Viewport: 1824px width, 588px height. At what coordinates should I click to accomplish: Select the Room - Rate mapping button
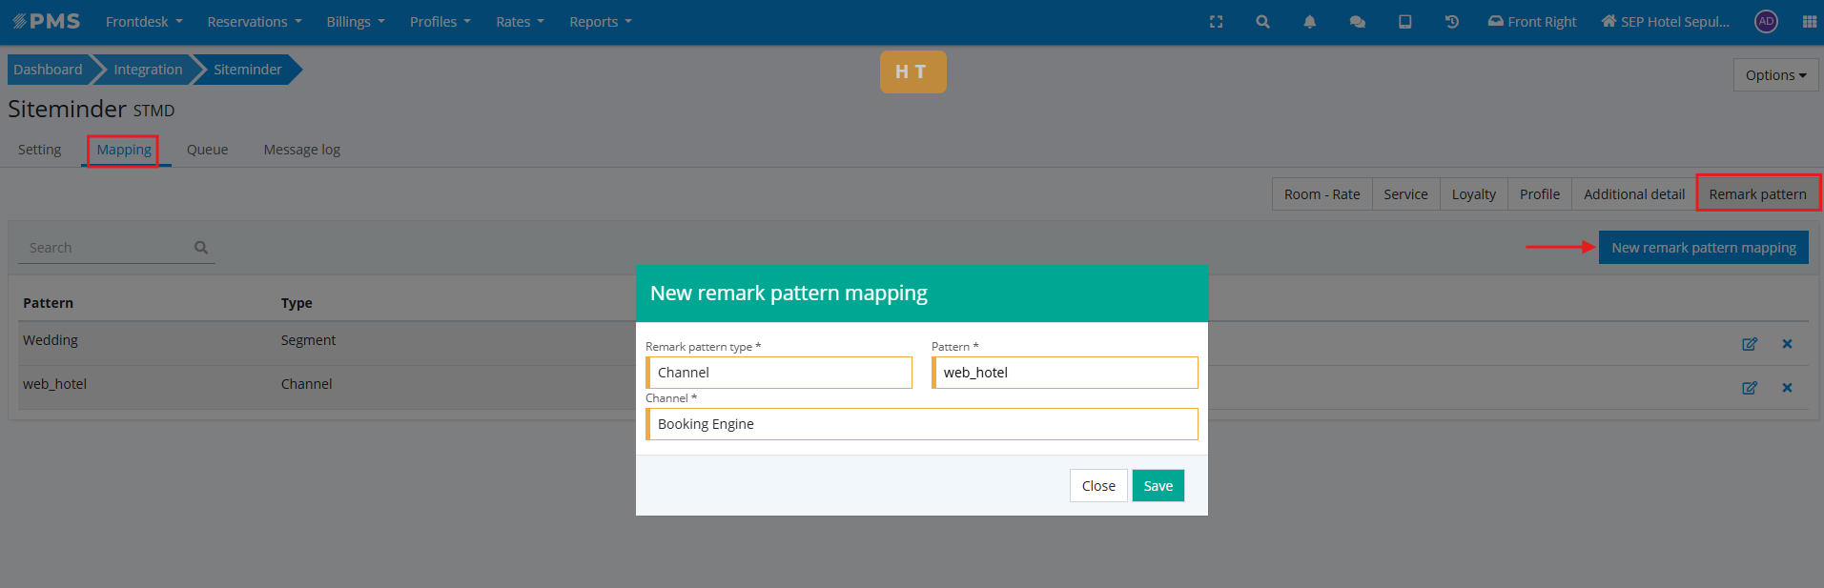coord(1322,194)
